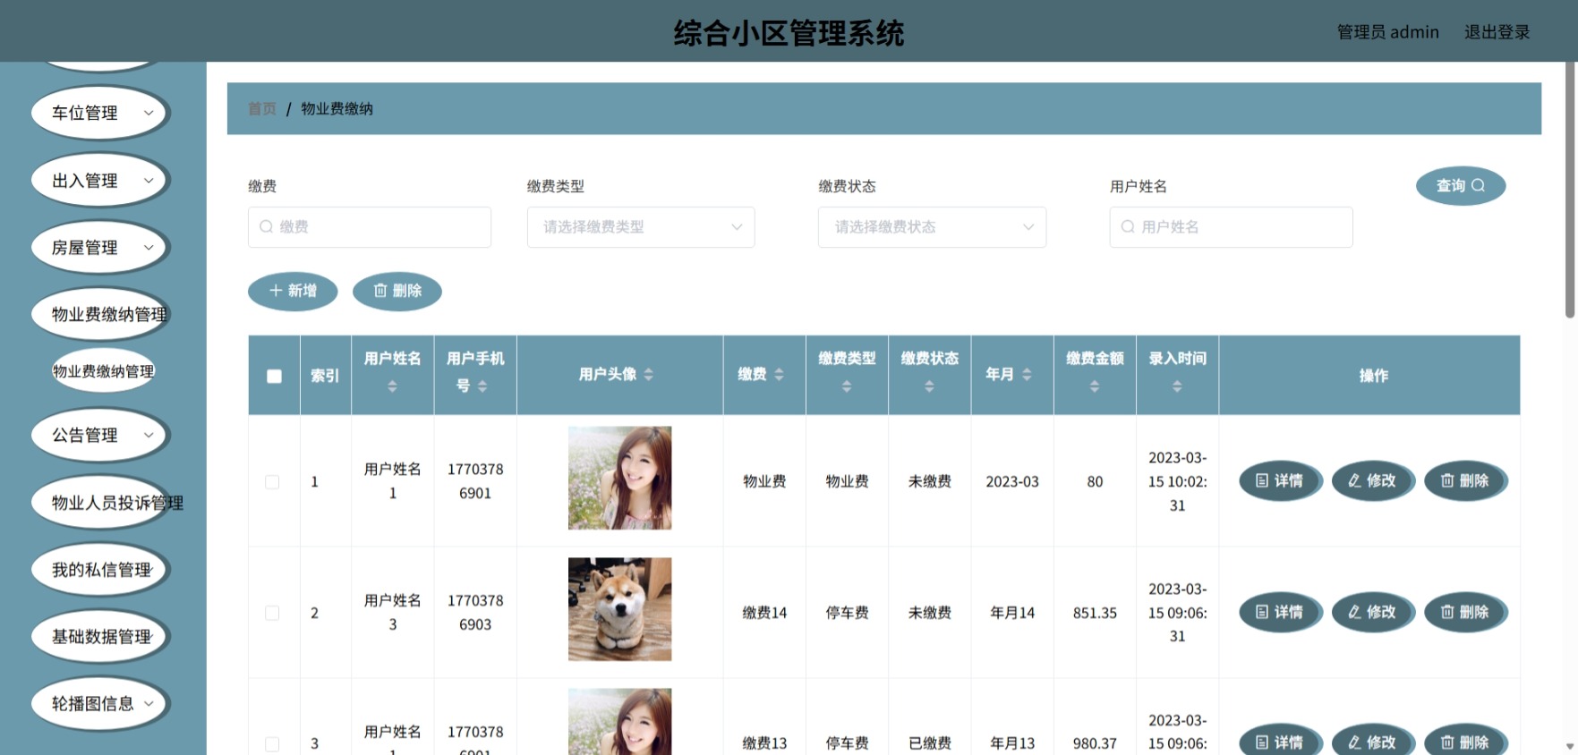
Task: Click the 2023-03 year-month cell
Action: click(1012, 481)
